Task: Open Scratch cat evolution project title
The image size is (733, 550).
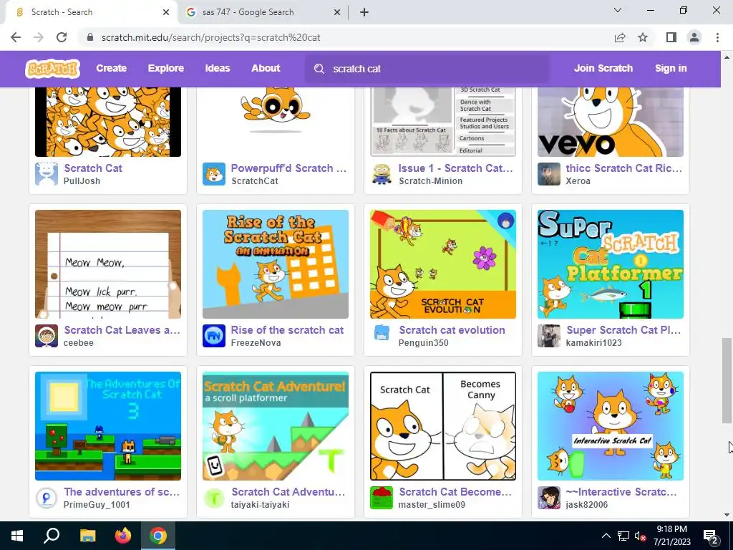Action: [x=452, y=329]
